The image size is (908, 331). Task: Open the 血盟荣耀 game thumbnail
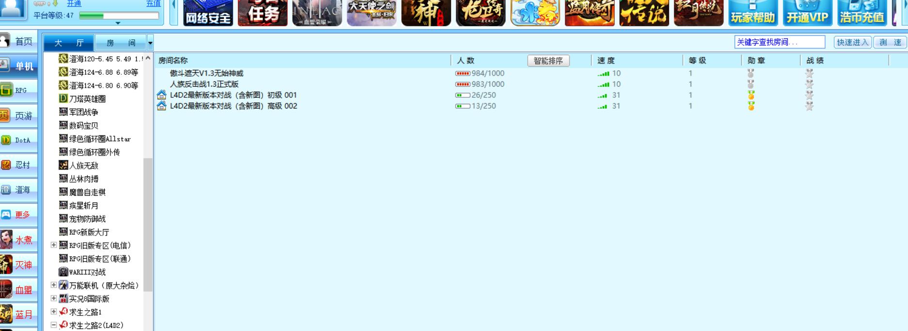pyautogui.click(x=317, y=13)
